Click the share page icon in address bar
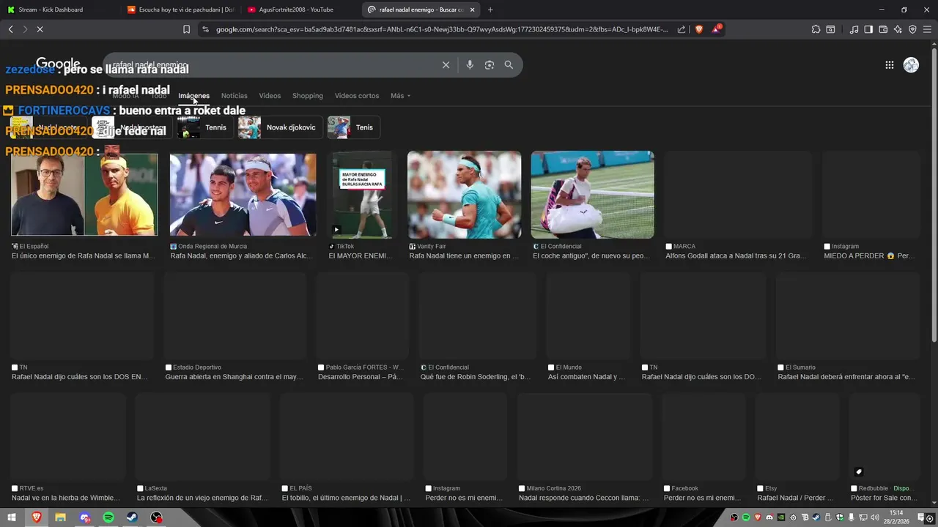The image size is (938, 527). click(682, 29)
